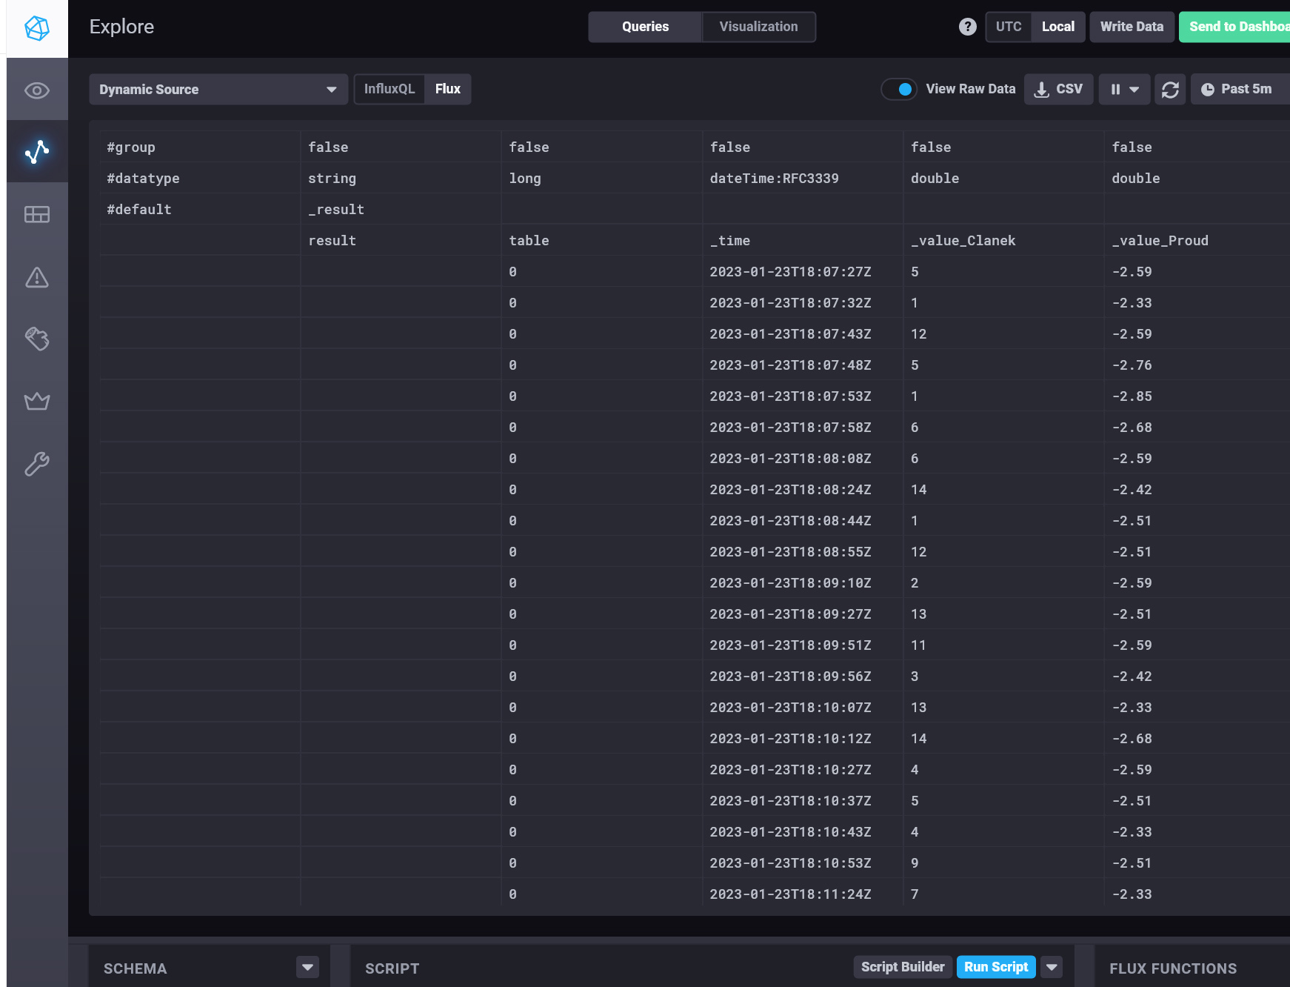
Task: Expand the Schema panel dropdown arrow
Action: [307, 967]
